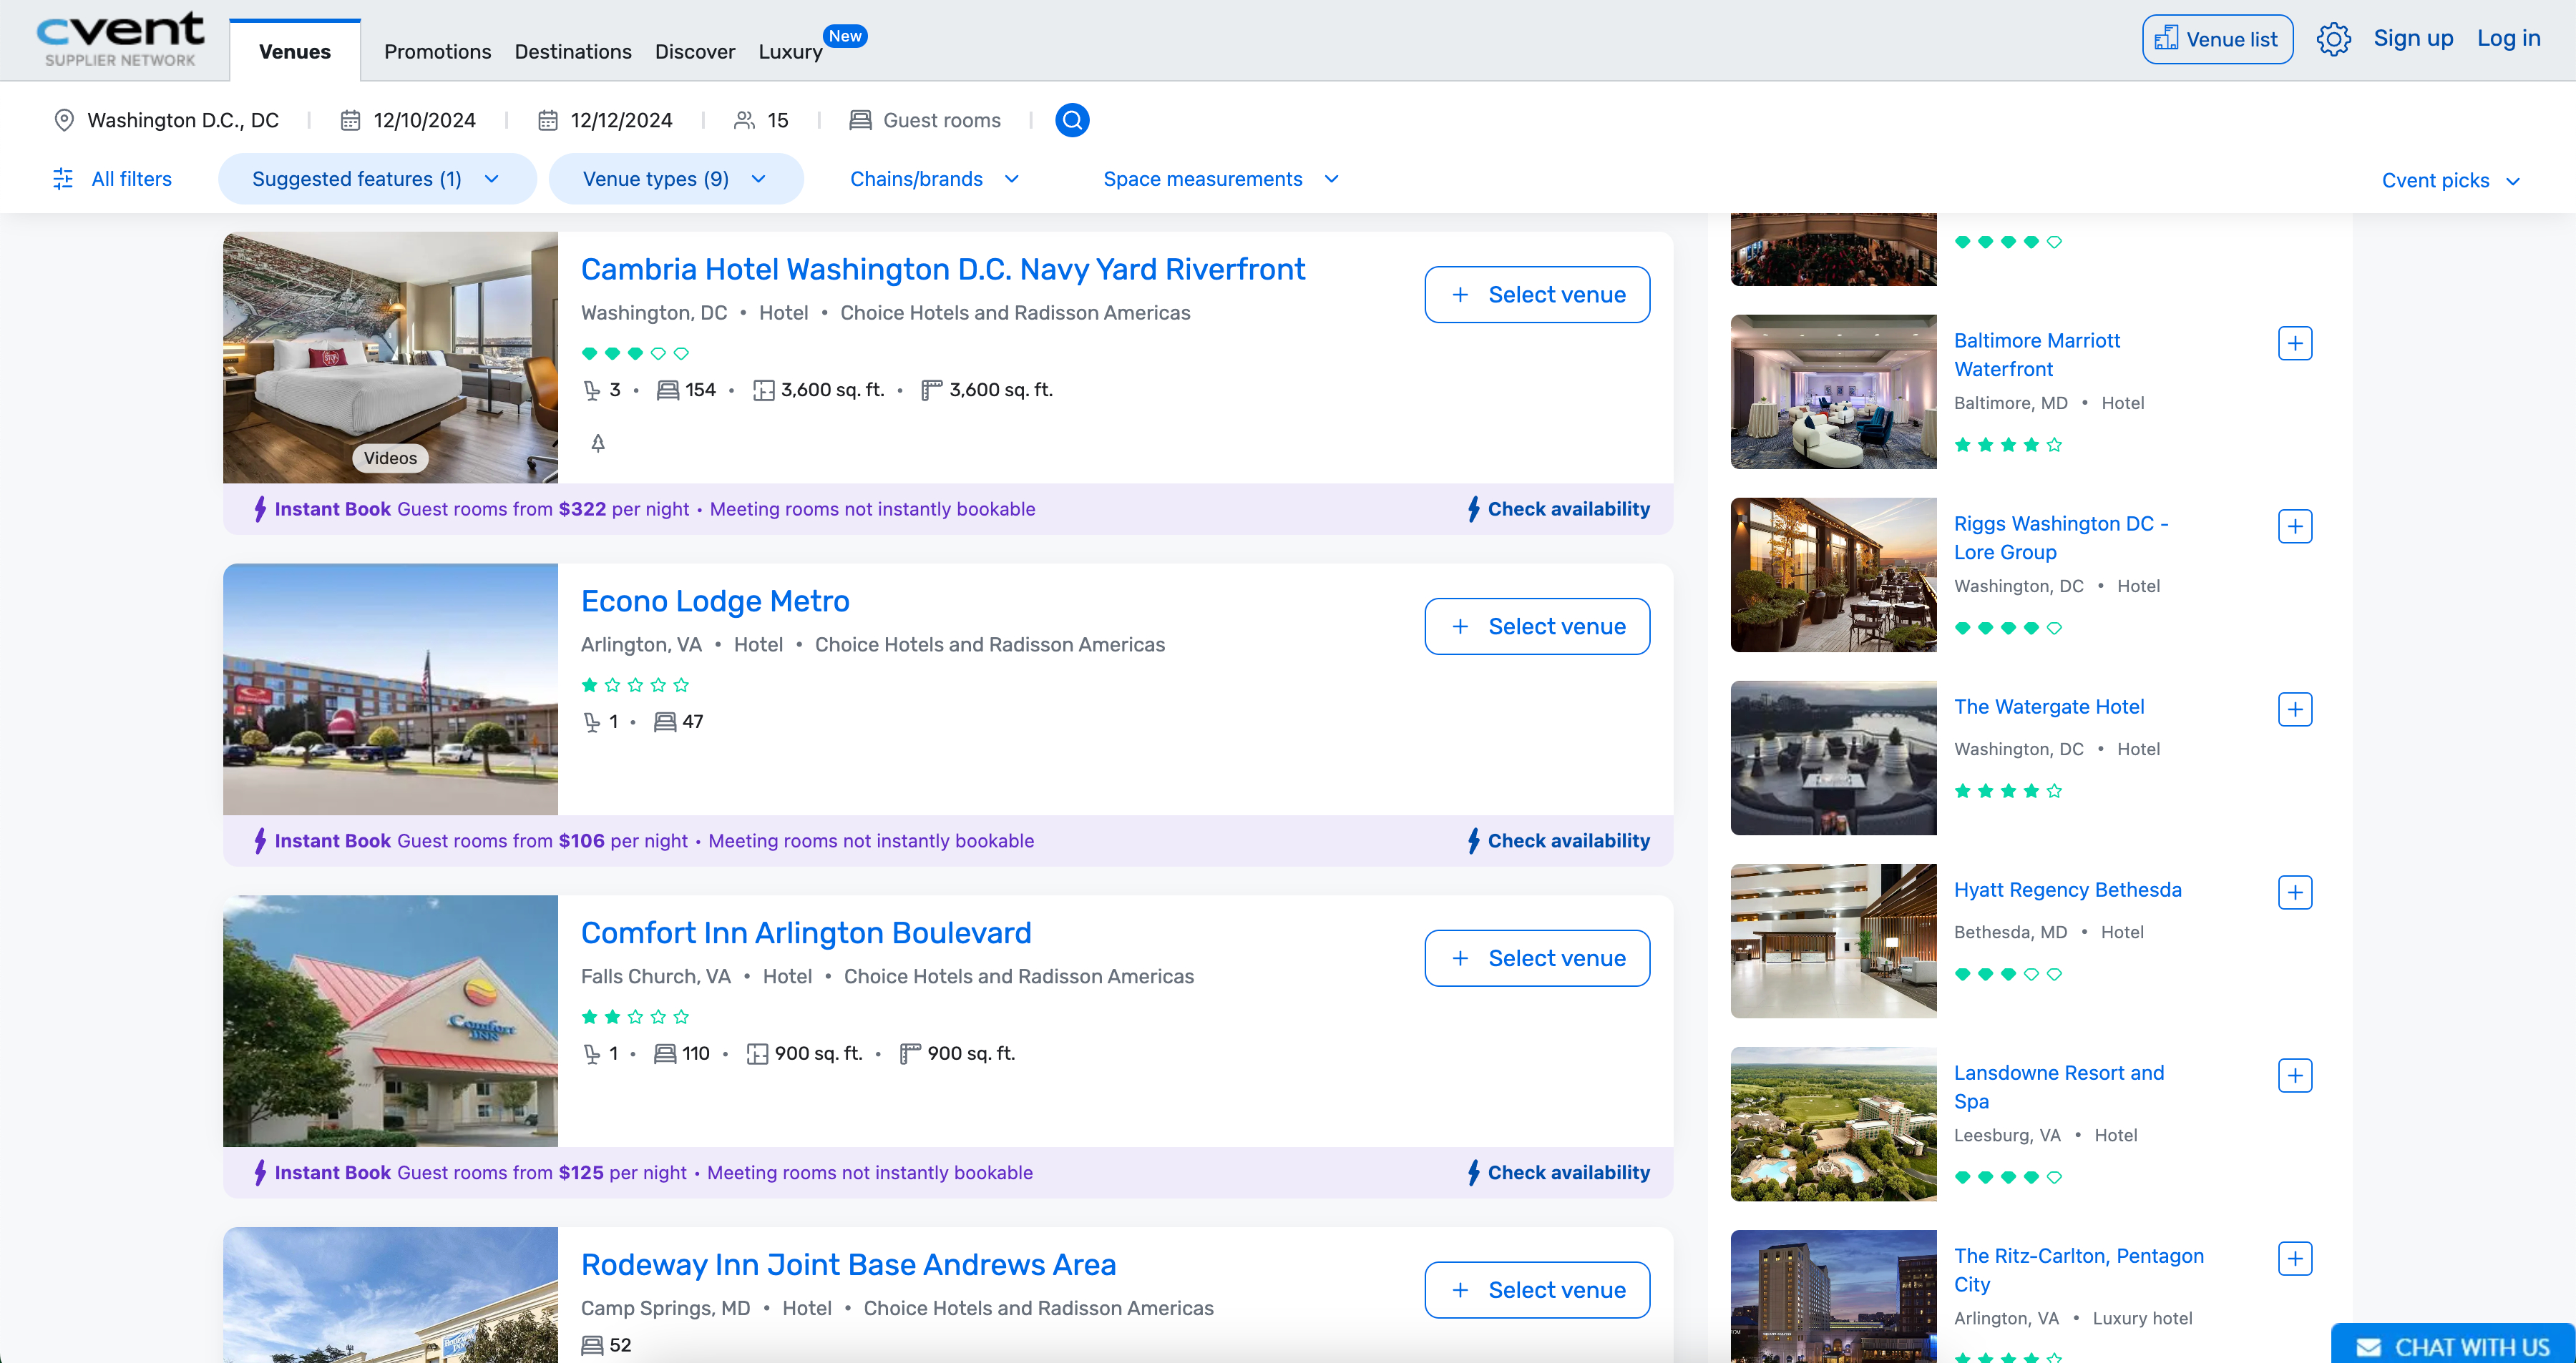The image size is (2576, 1363).
Task: Check availability for Cambria Hotel
Action: 1558,508
